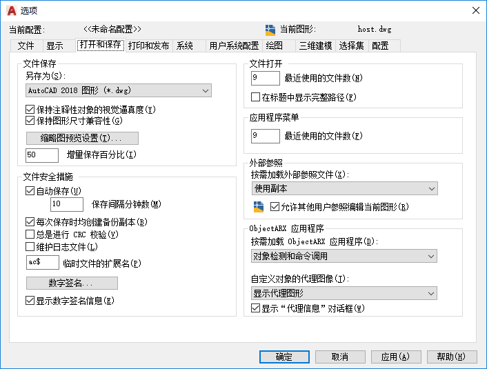The image size is (487, 369).
Task: Expand 按需加载 ObjectARX 应用程序 dropdown
Action: click(x=344, y=257)
